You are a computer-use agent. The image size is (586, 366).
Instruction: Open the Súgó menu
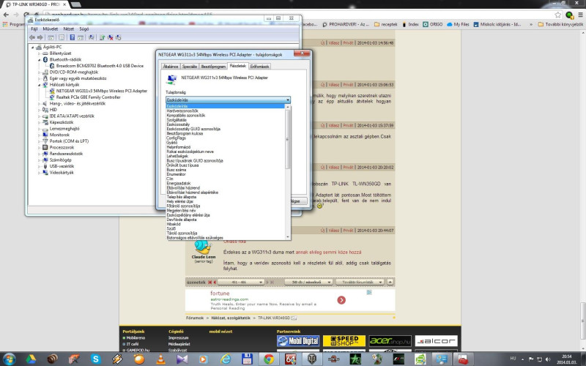point(84,29)
